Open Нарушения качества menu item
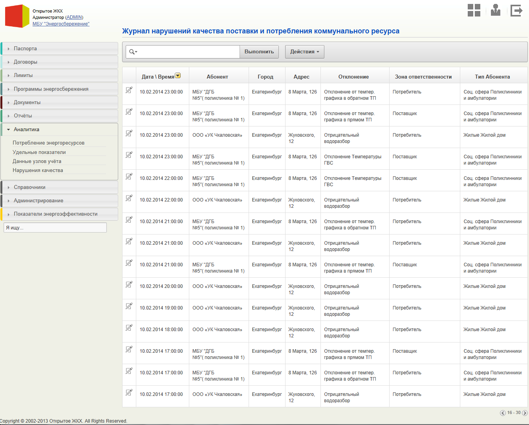The height and width of the screenshot is (425, 529). point(38,170)
